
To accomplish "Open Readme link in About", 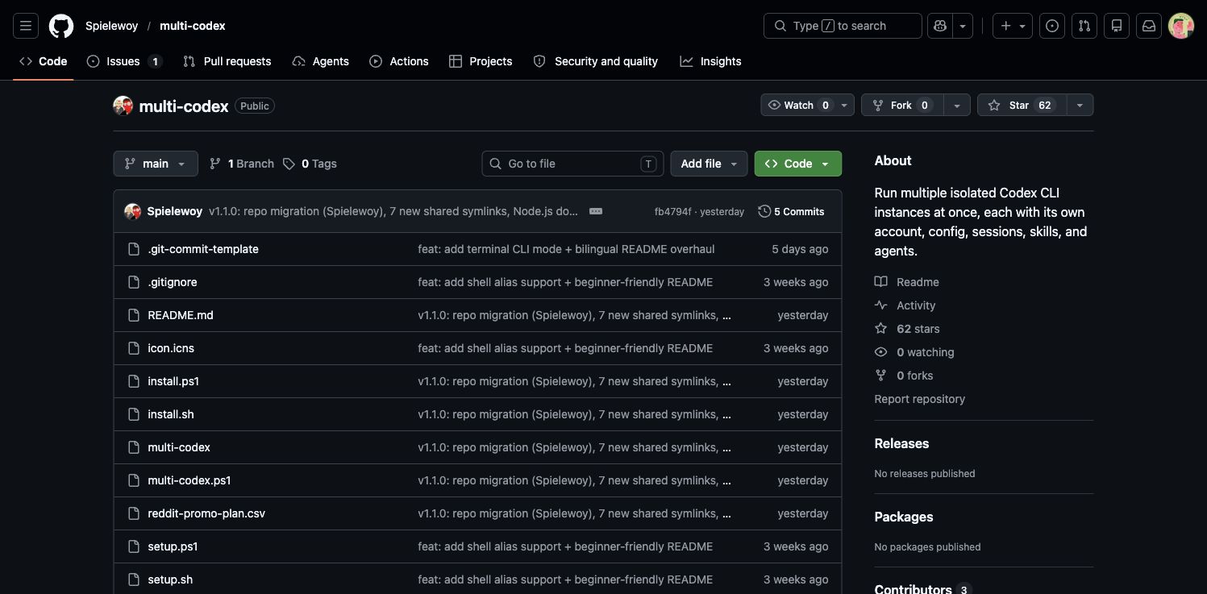I will point(907,282).
